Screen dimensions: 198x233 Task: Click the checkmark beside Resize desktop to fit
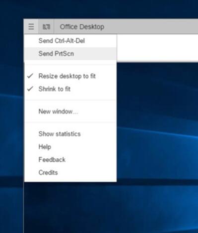(x=30, y=76)
